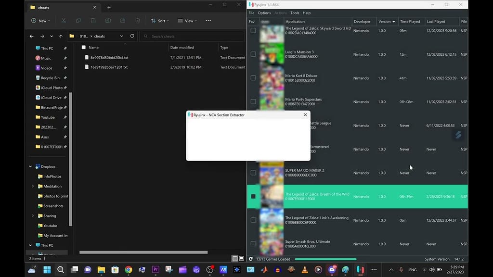Viewport: 493px width, 277px height.
Task: Toggle favorite for Luigi's Mansion 3
Action: pos(253,54)
